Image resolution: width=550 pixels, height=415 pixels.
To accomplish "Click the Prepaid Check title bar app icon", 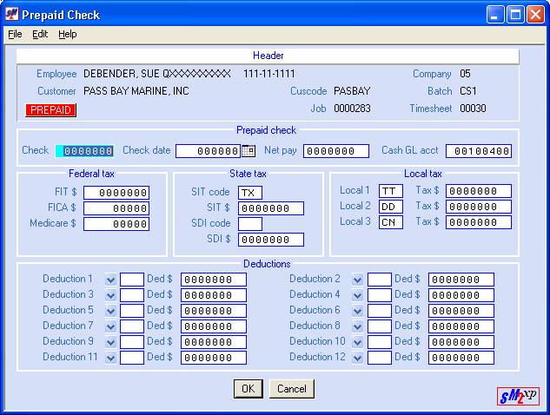I will [12, 15].
